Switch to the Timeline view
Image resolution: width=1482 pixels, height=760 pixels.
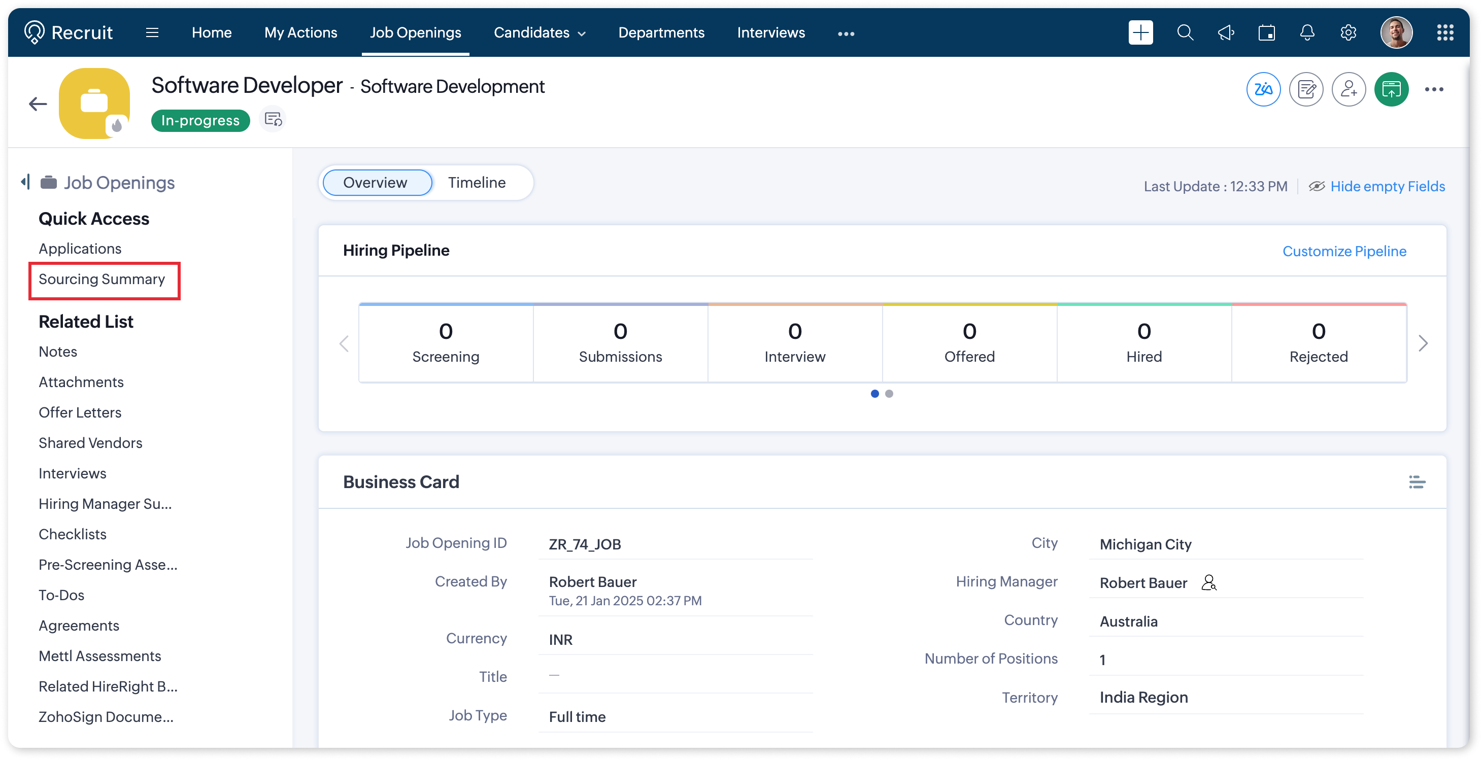pos(477,182)
